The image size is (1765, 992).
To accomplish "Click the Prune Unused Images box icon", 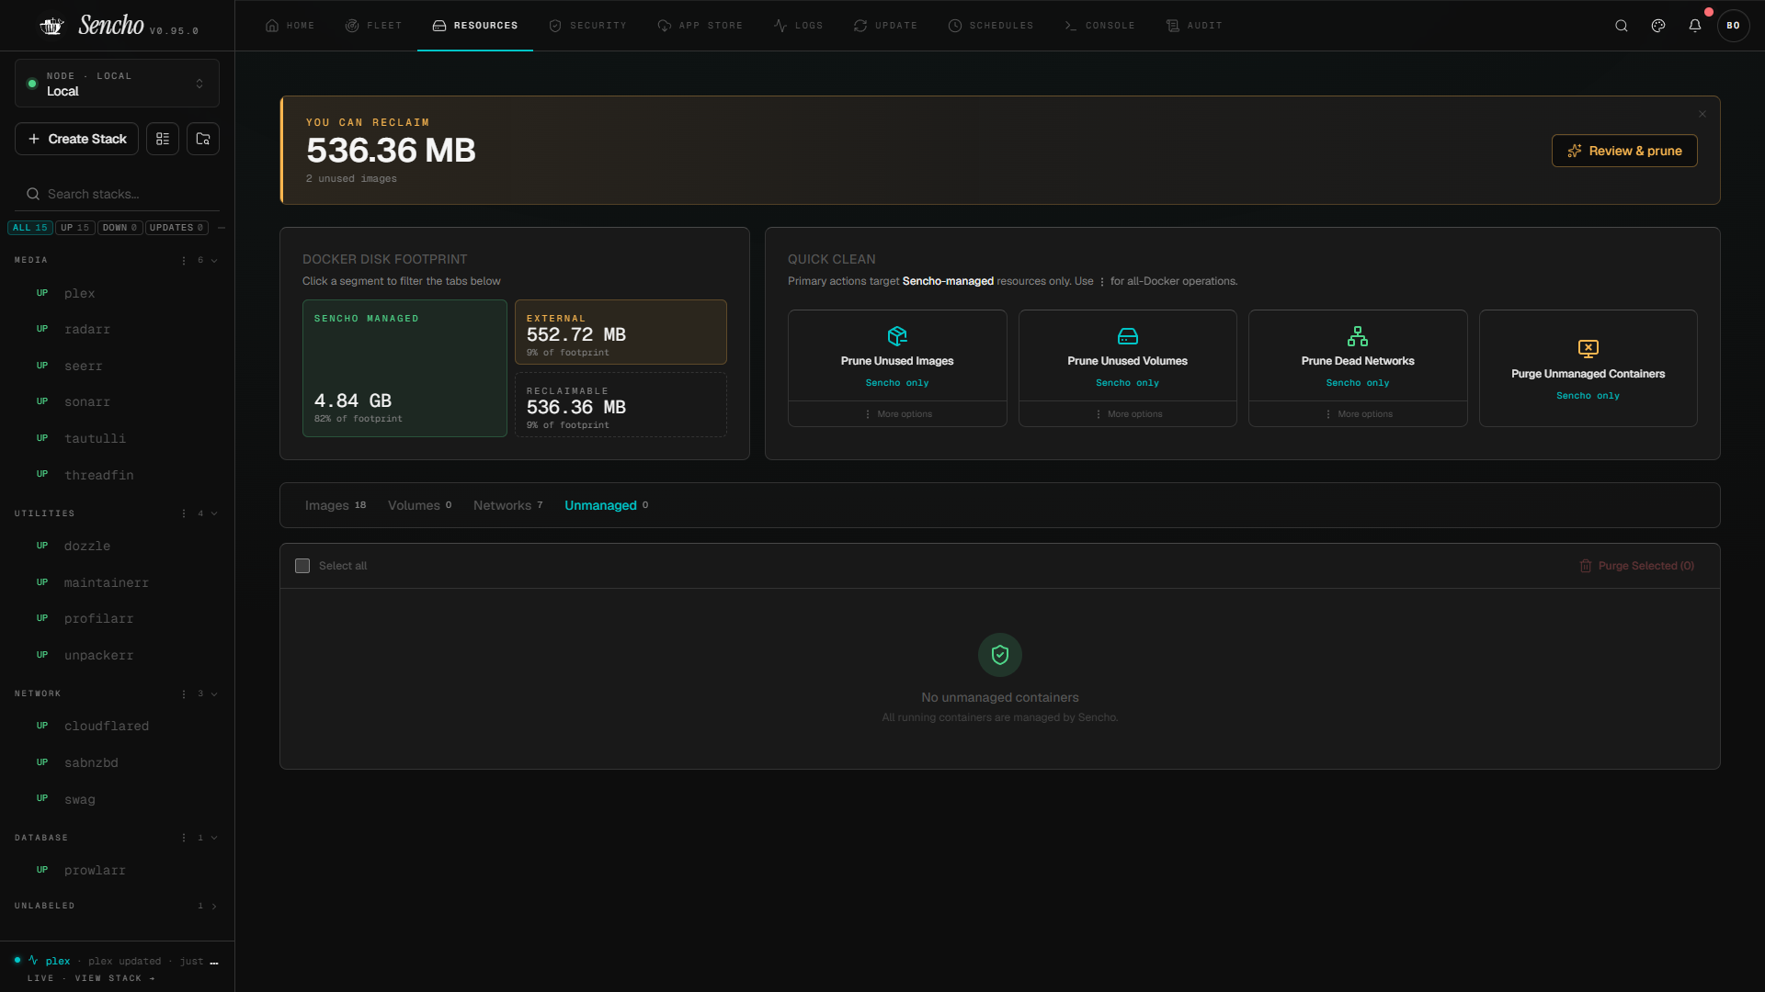I will [897, 336].
